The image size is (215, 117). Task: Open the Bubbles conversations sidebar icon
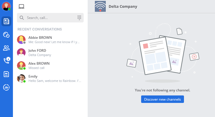tap(6, 35)
